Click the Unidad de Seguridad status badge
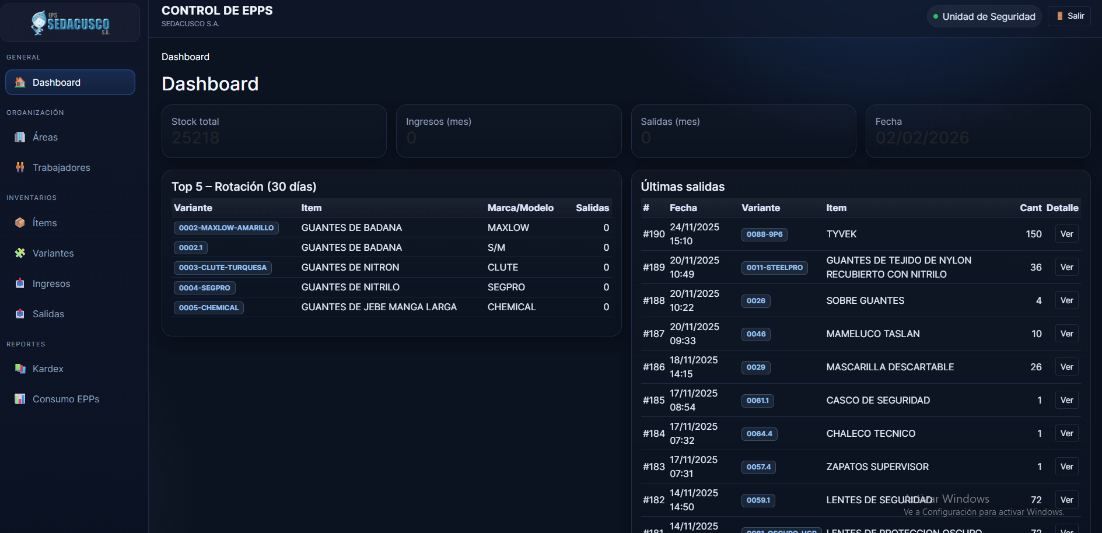 pyautogui.click(x=984, y=16)
